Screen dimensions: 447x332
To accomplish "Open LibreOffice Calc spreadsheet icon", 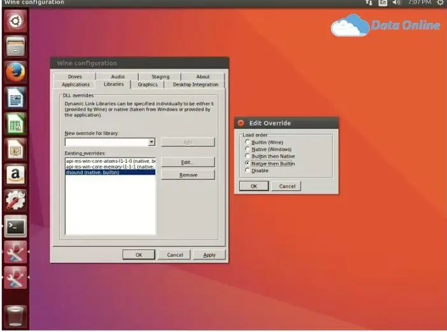I will [x=15, y=123].
